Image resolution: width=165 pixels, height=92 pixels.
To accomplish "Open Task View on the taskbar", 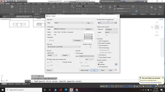I will pos(50,90).
